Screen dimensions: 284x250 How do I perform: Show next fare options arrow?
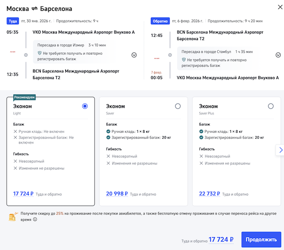click(x=280, y=150)
